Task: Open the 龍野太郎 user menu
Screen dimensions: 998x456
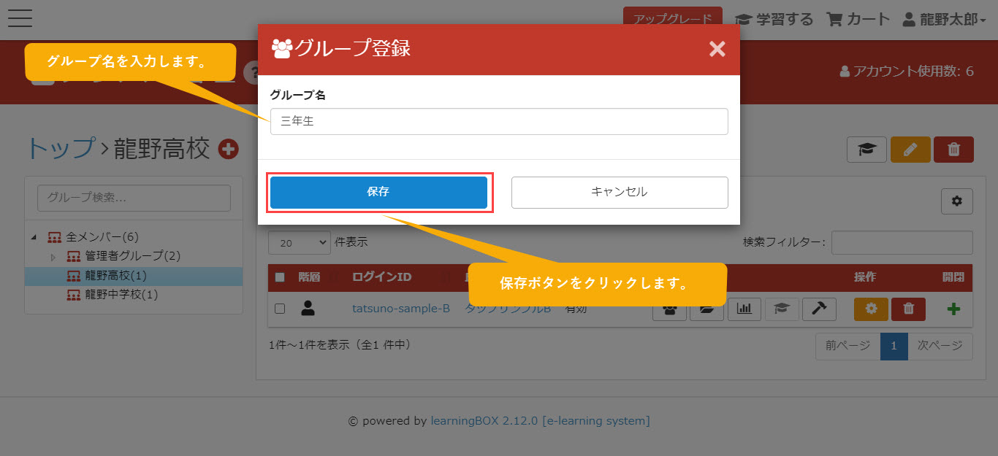Action: [944, 20]
